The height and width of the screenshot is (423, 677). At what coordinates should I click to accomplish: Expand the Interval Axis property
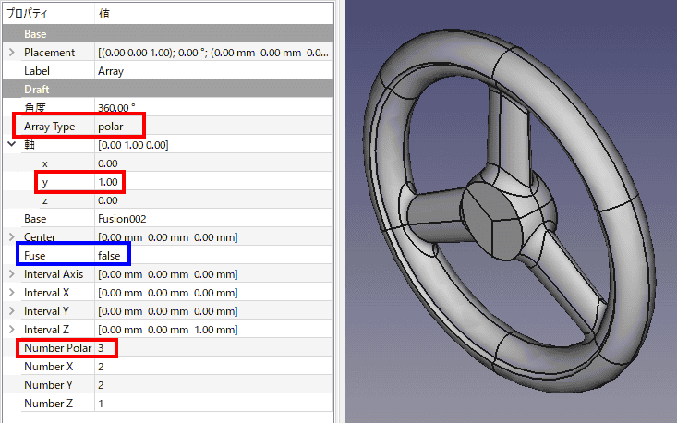click(x=12, y=274)
